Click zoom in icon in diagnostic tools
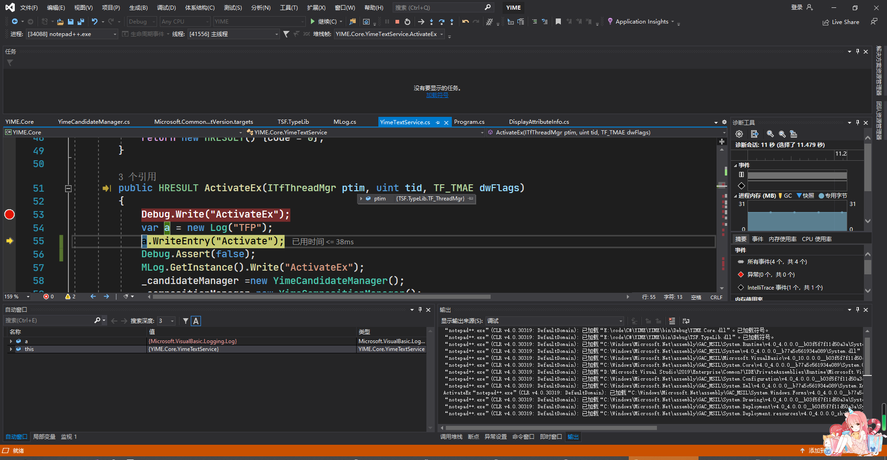The image size is (887, 460). pos(770,134)
